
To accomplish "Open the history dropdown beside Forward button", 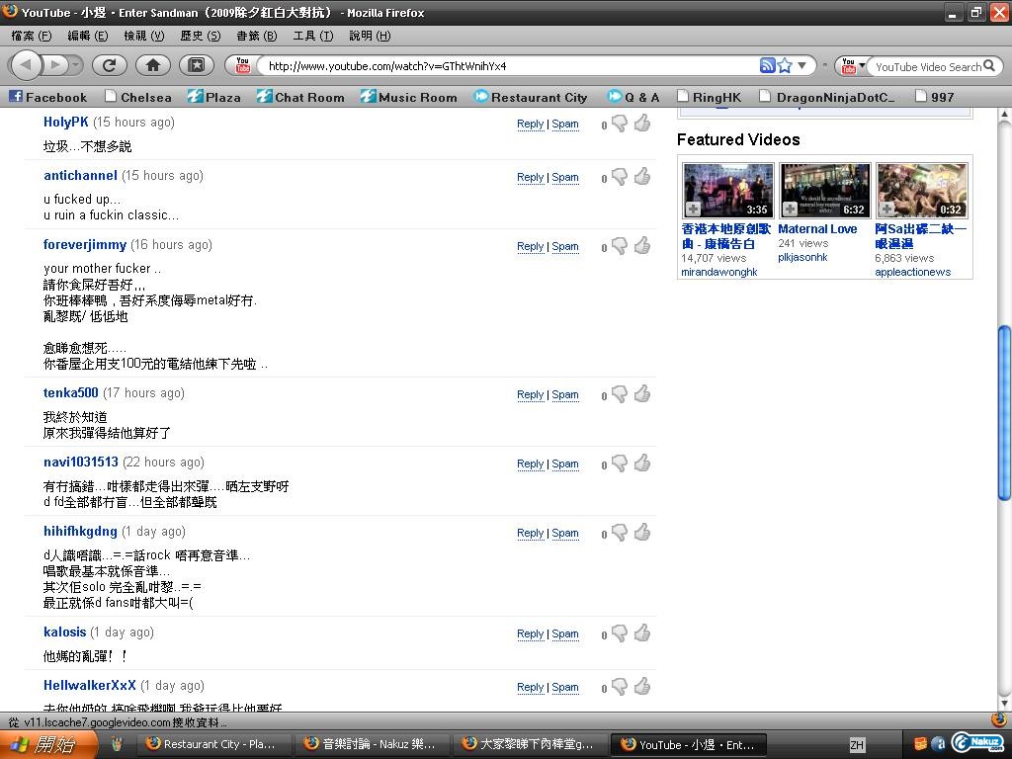I will click(x=76, y=65).
